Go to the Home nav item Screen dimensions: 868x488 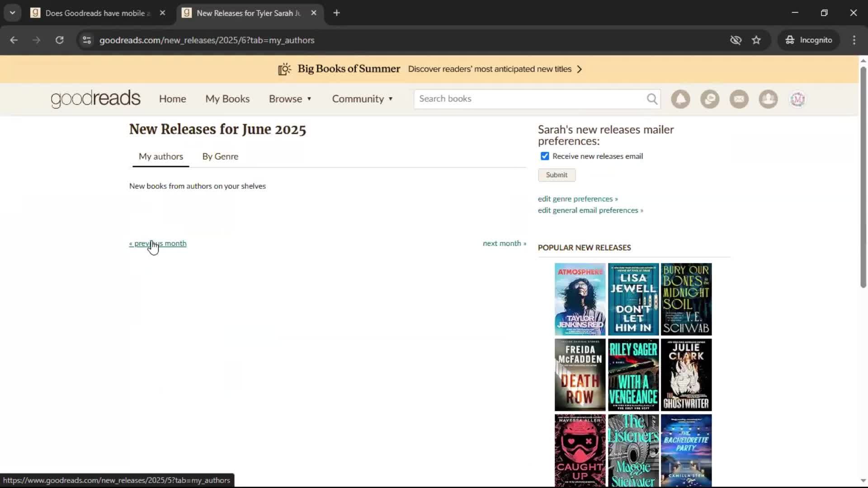pyautogui.click(x=172, y=99)
